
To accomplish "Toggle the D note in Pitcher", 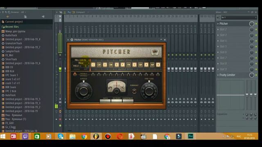I will point(105,65).
